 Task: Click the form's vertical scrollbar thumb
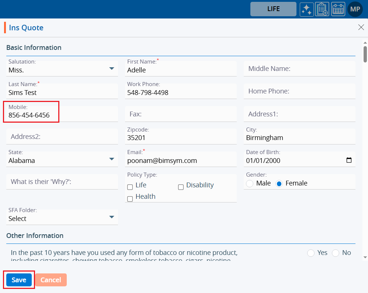pyautogui.click(x=365, y=54)
